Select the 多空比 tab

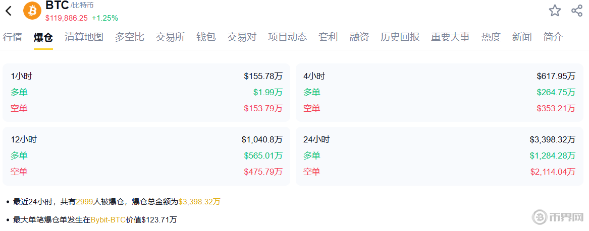(x=129, y=37)
